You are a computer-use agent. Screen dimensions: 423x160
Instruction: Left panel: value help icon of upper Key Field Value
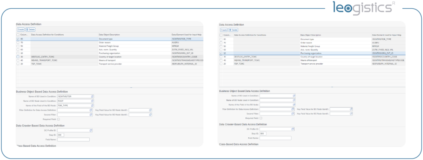150,110
